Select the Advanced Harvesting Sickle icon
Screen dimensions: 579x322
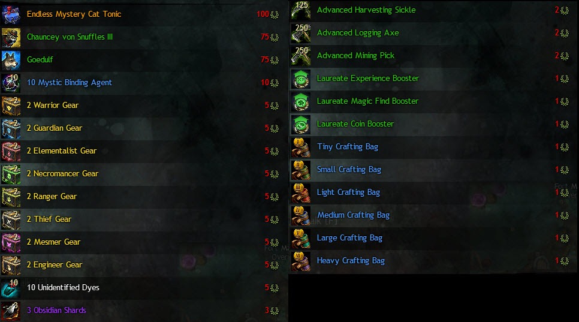[301, 10]
